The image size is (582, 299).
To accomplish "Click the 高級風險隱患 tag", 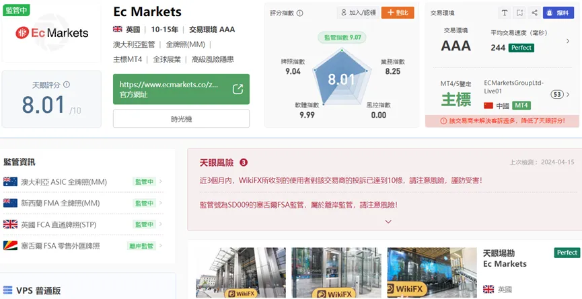I will tap(213, 60).
